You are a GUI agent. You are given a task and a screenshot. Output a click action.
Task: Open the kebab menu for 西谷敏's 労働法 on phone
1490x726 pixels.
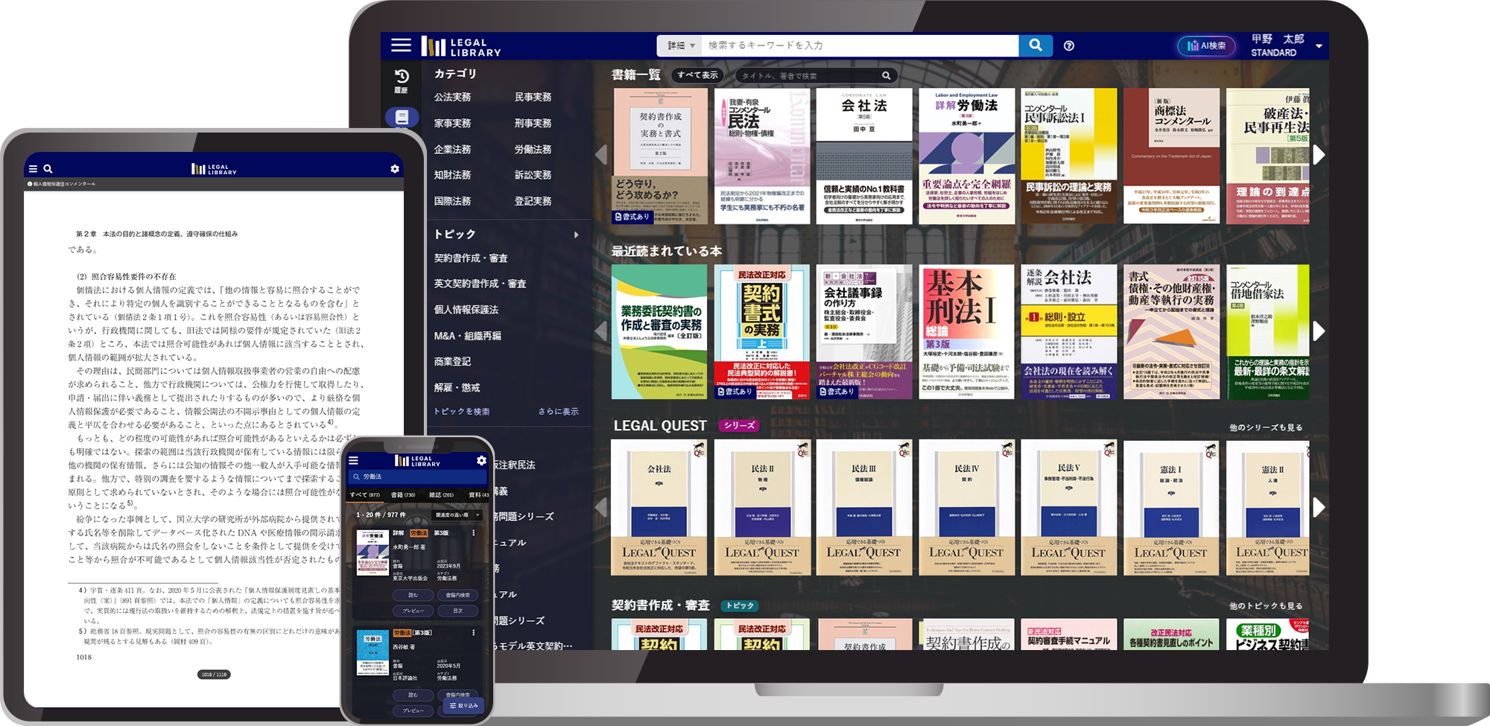pyautogui.click(x=473, y=633)
